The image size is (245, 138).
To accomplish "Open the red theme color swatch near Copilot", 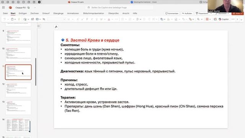I will tap(207, 19).
